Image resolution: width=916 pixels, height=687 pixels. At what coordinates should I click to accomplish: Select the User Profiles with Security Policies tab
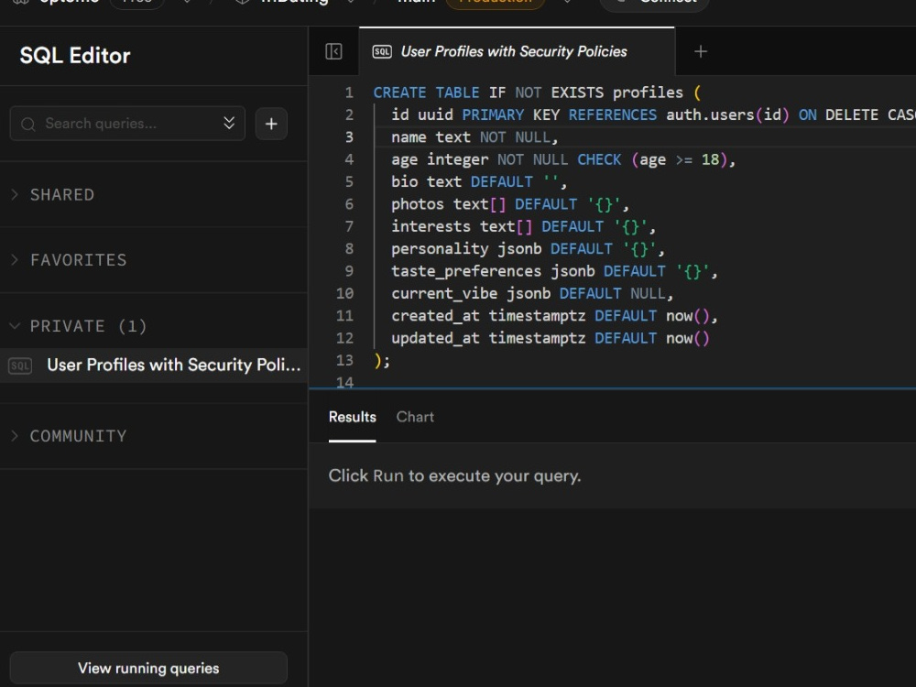[517, 51]
